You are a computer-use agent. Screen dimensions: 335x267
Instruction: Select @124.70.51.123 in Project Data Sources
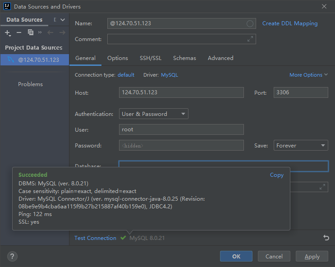click(x=35, y=60)
